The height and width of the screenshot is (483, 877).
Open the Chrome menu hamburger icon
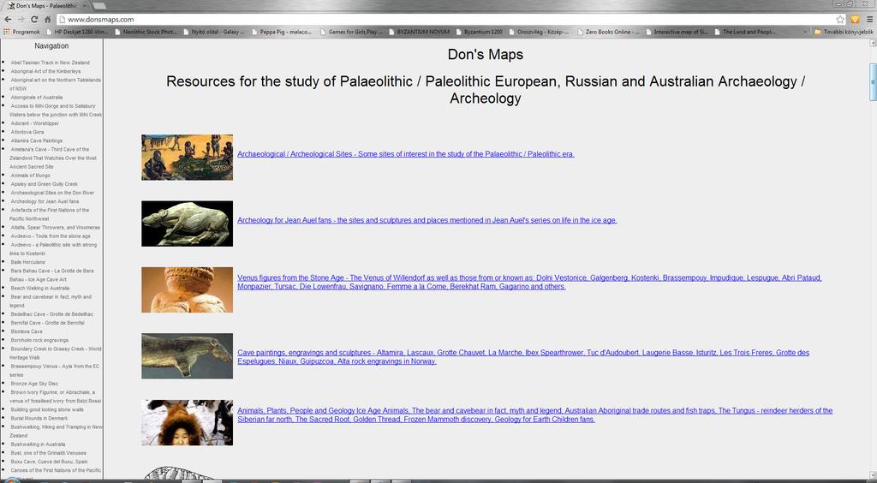tap(868, 19)
